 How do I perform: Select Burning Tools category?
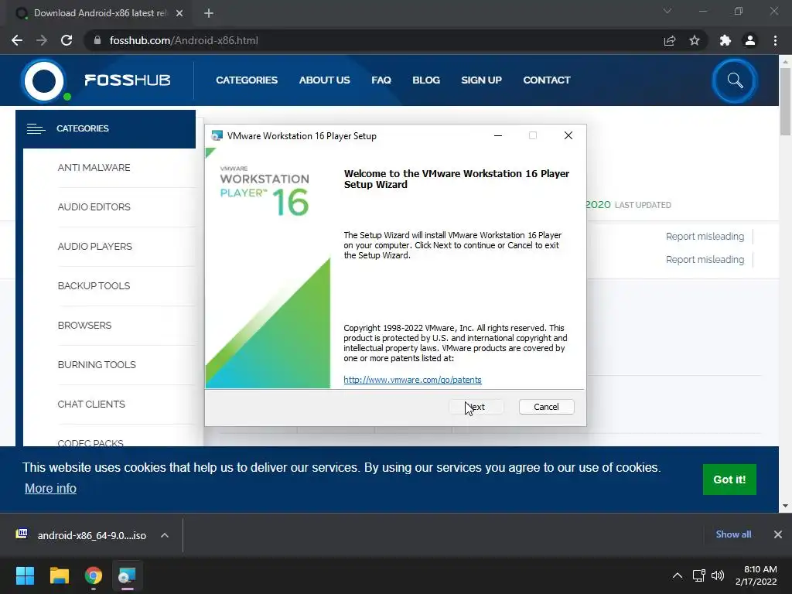click(97, 365)
